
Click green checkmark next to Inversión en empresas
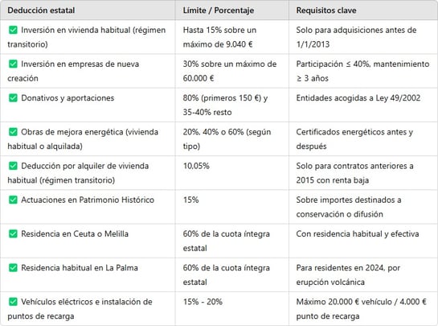(x=13, y=64)
